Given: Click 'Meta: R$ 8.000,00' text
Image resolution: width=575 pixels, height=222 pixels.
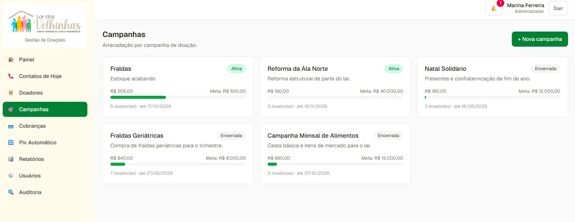Looking at the screenshot, I should click(226, 158).
